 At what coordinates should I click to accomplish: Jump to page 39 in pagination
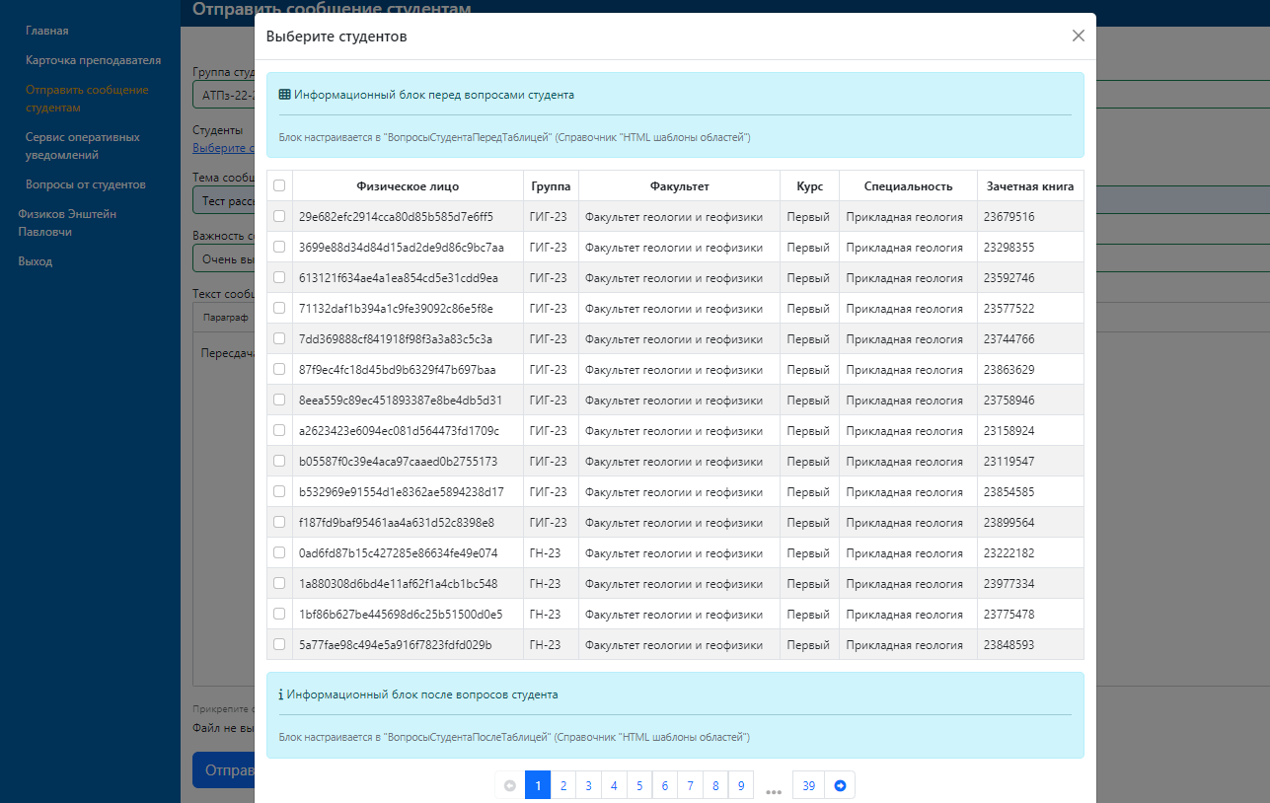[x=808, y=785]
